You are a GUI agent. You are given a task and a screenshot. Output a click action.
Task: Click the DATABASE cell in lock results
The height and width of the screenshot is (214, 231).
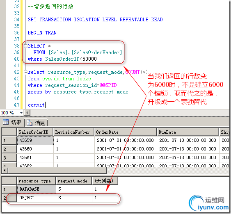(37, 189)
